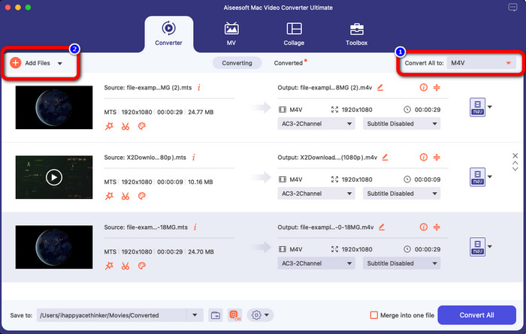This screenshot has height=334, width=526.
Task: Select the file-exam...-18MG.mts thumbnail
Action: point(54,247)
